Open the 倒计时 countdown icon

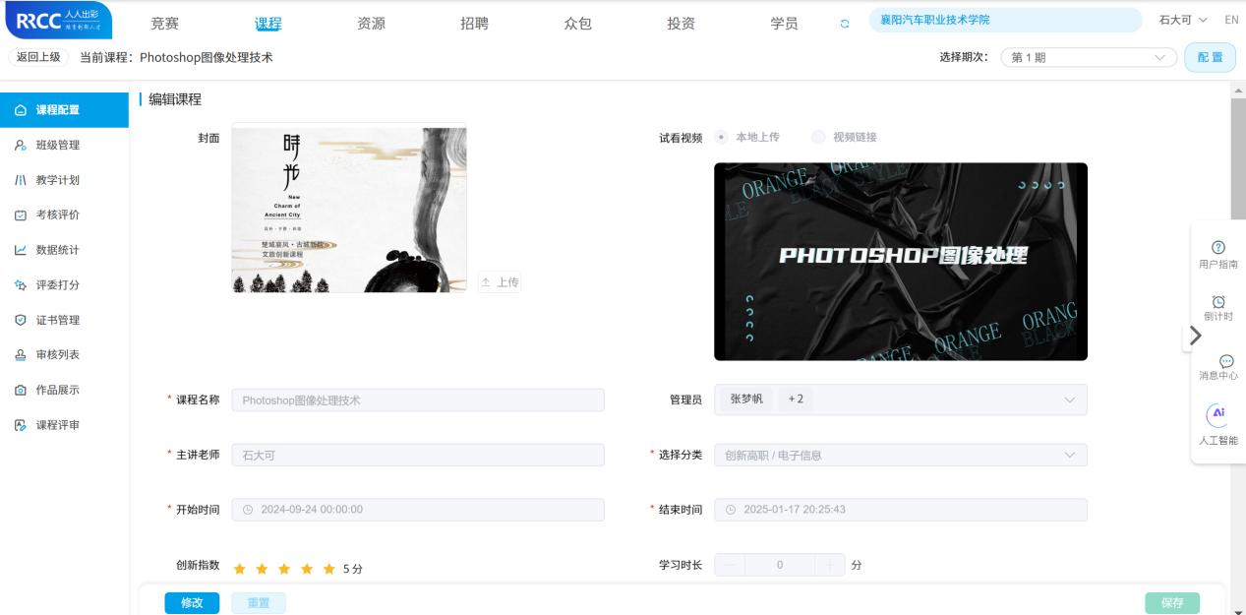click(x=1217, y=301)
